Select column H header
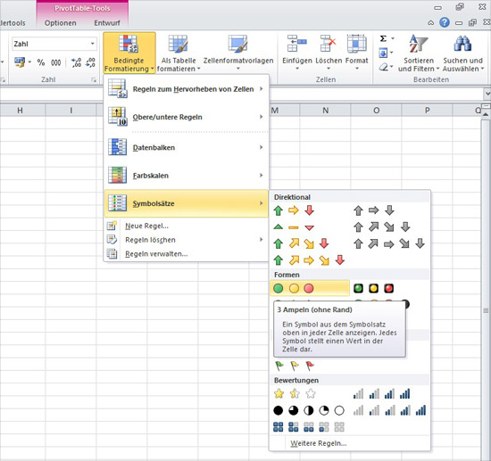The width and height of the screenshot is (491, 461). pos(20,110)
